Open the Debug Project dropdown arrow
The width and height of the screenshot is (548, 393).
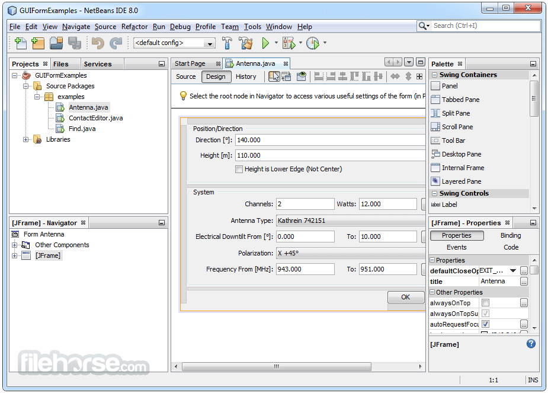click(x=300, y=43)
